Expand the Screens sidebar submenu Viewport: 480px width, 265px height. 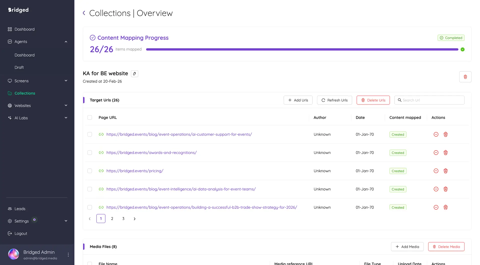click(66, 81)
